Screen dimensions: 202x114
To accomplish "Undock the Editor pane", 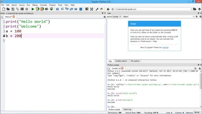I will 103,13.
